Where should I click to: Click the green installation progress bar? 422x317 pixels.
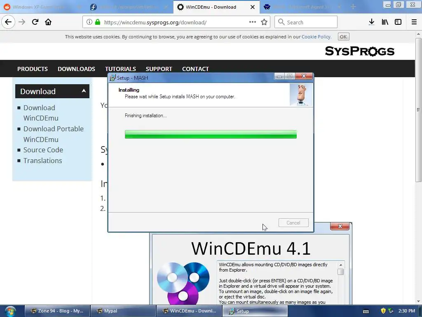211,134
